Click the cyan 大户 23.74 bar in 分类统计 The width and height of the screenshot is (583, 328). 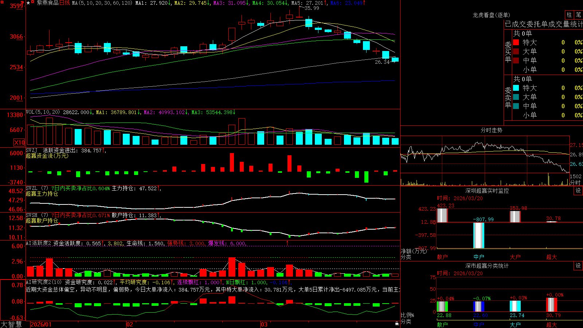[x=515, y=306]
